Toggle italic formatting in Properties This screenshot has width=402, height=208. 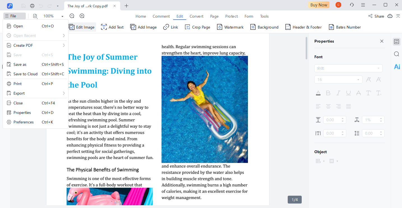[x=338, y=93]
